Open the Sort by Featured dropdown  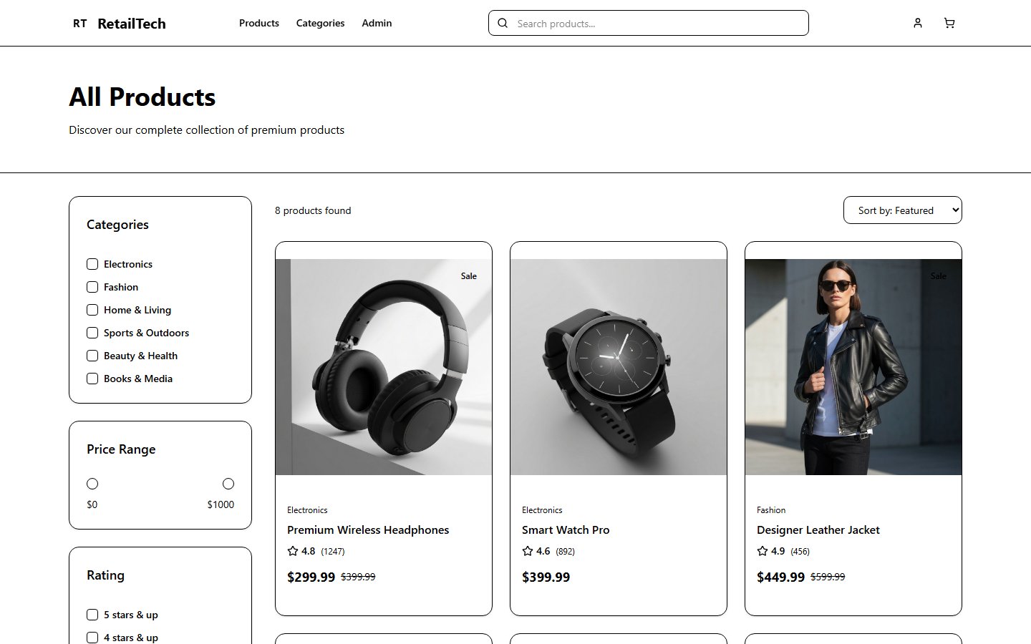tap(902, 210)
